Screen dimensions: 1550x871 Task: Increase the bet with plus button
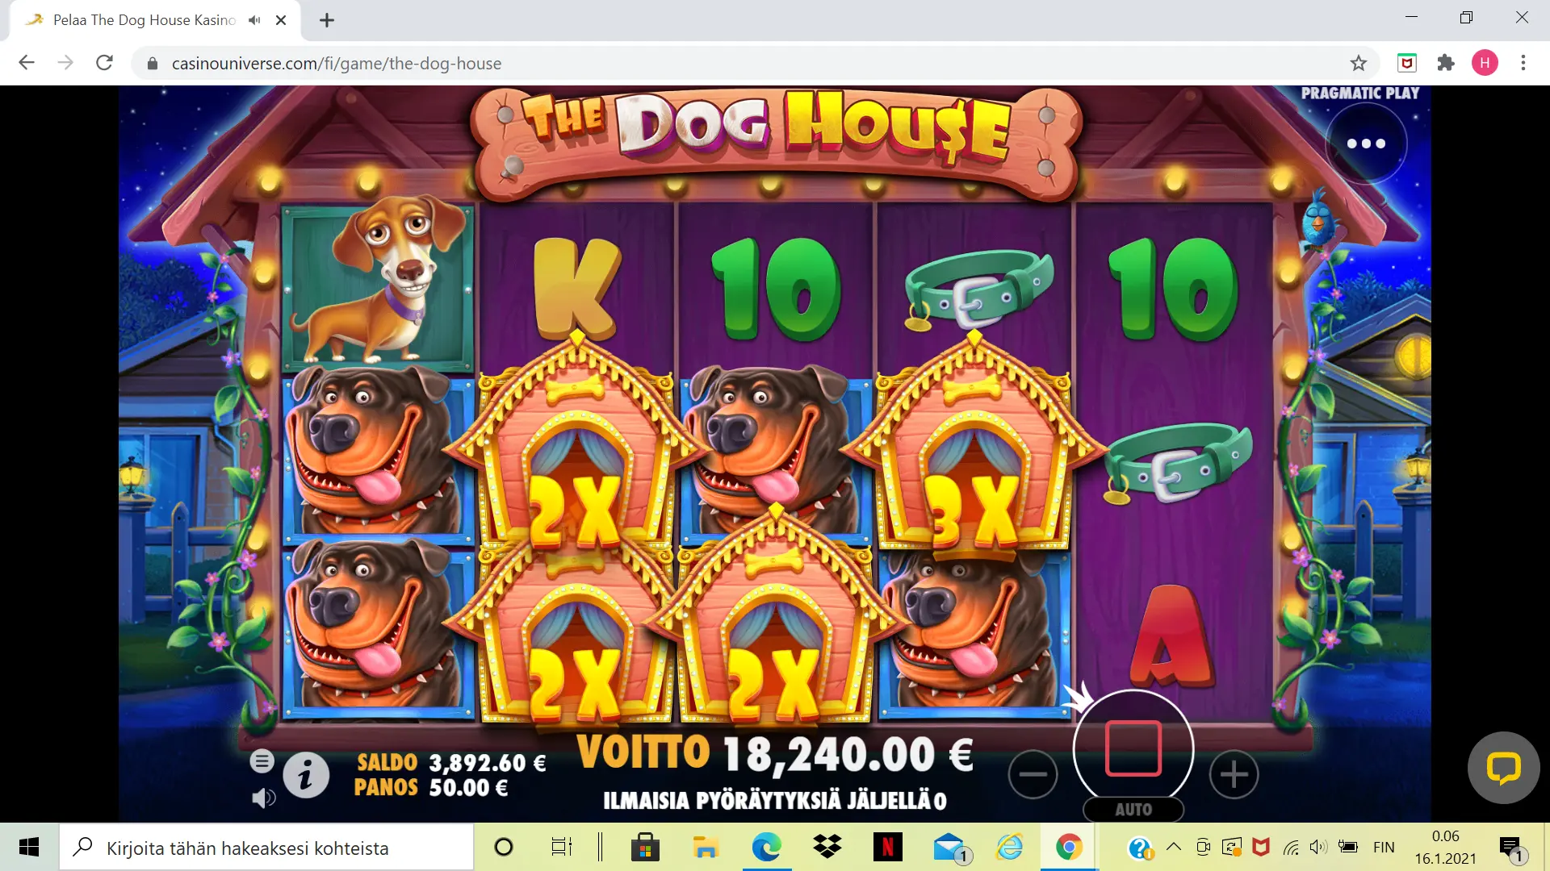1234,774
